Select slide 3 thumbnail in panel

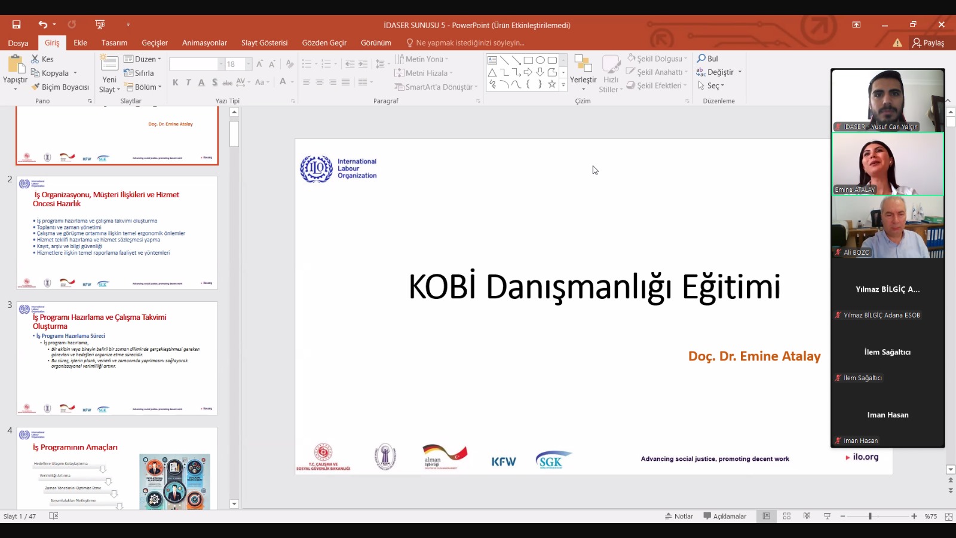click(117, 358)
